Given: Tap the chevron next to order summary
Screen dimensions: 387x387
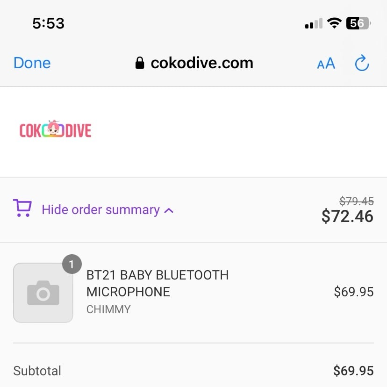Looking at the screenshot, I should (x=169, y=210).
